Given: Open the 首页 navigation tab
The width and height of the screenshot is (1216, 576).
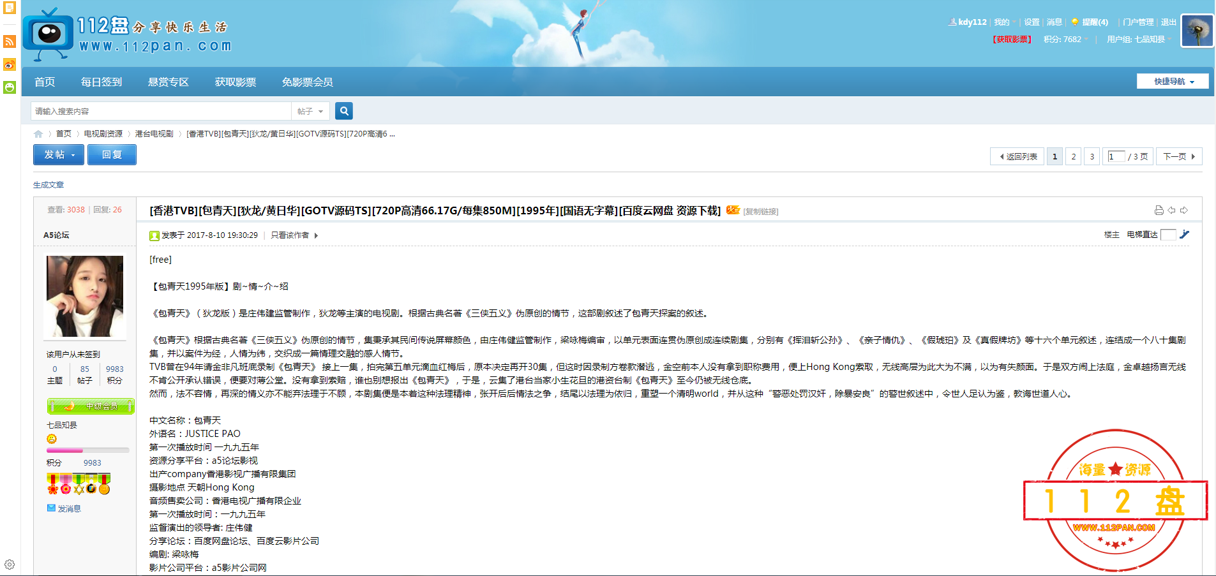Looking at the screenshot, I should click(x=45, y=82).
